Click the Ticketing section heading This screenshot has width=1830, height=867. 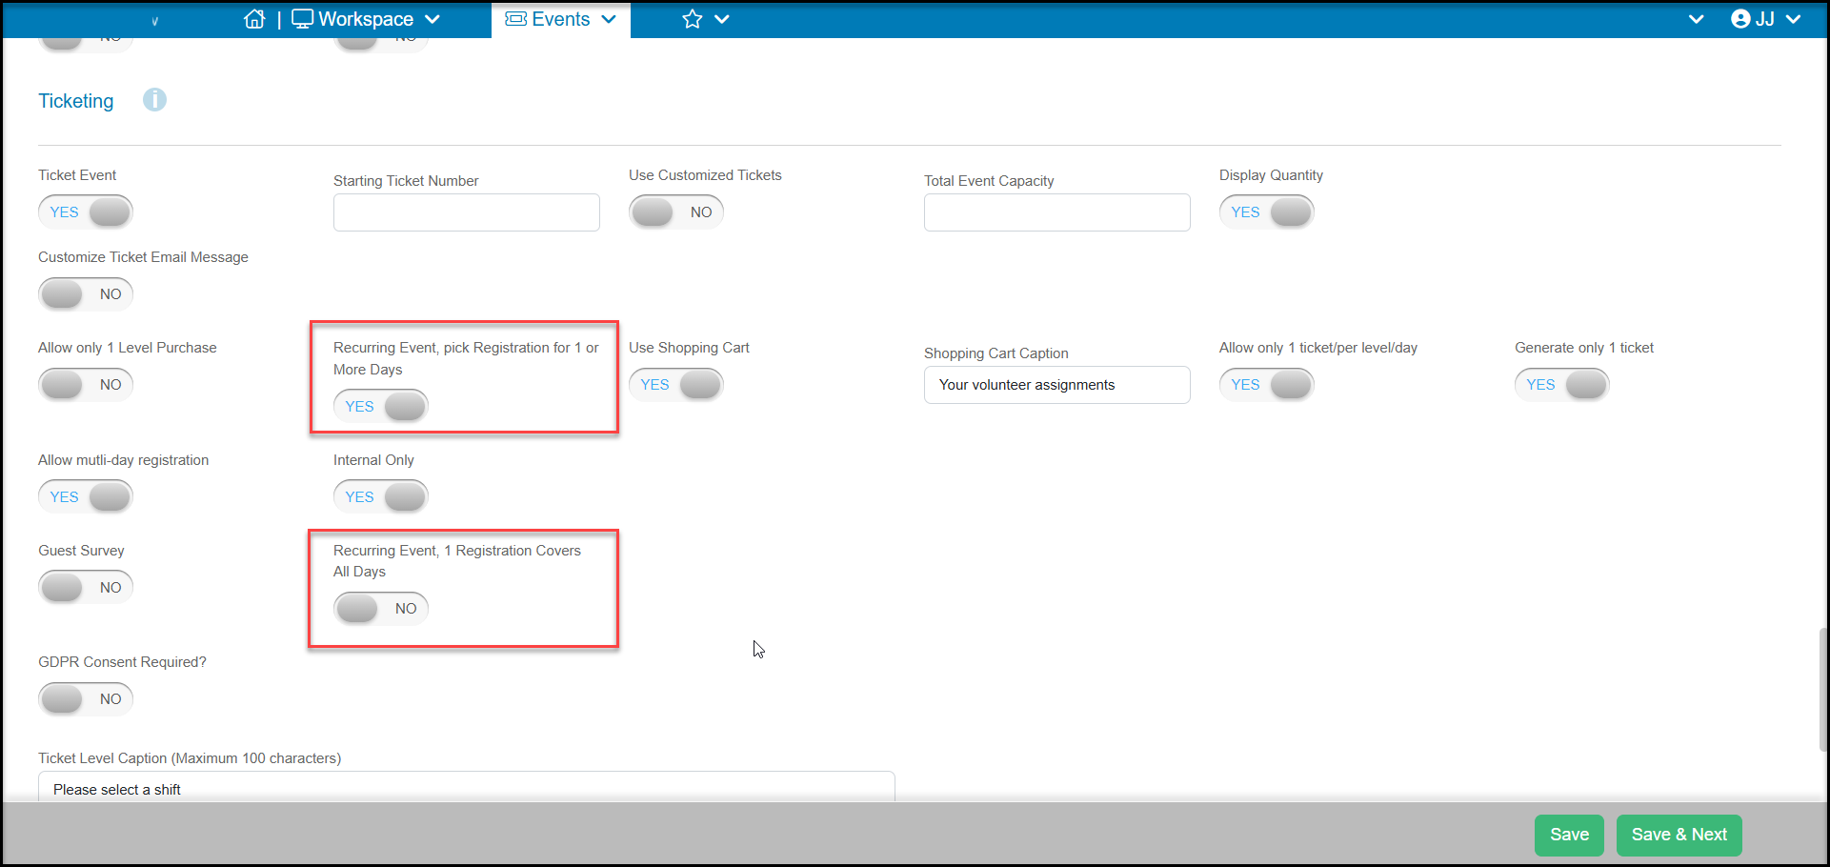point(76,101)
